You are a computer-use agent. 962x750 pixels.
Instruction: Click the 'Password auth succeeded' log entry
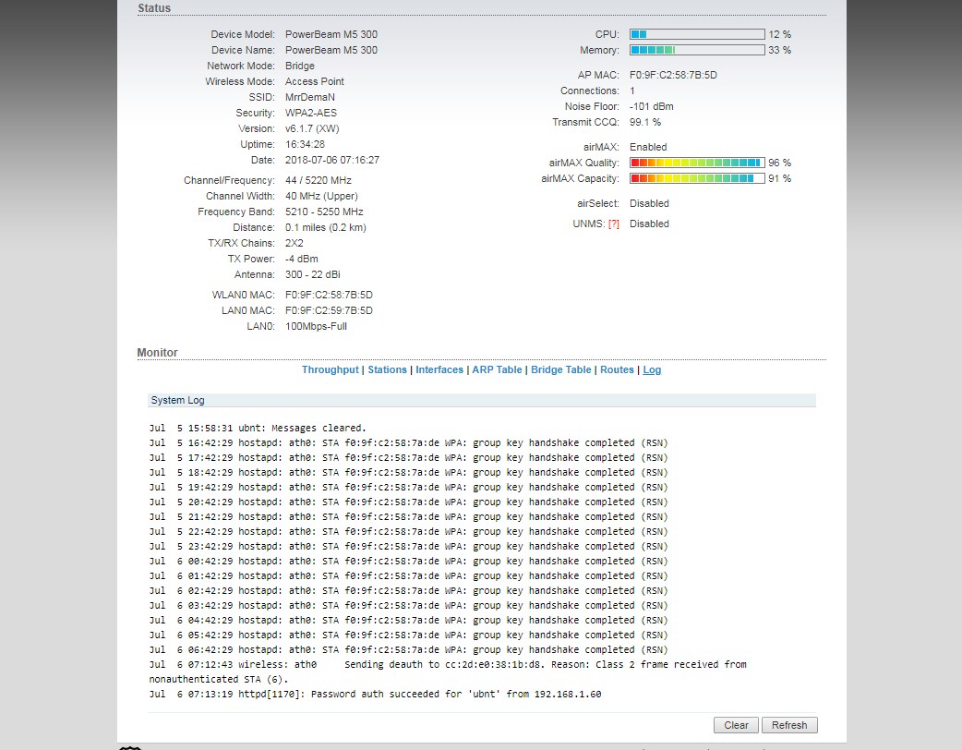(375, 695)
